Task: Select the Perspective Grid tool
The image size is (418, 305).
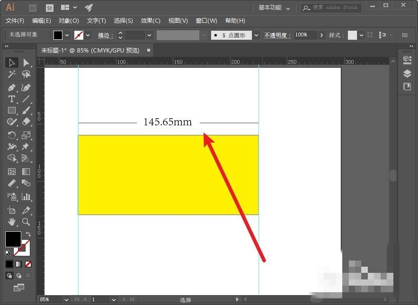Action: (26, 158)
